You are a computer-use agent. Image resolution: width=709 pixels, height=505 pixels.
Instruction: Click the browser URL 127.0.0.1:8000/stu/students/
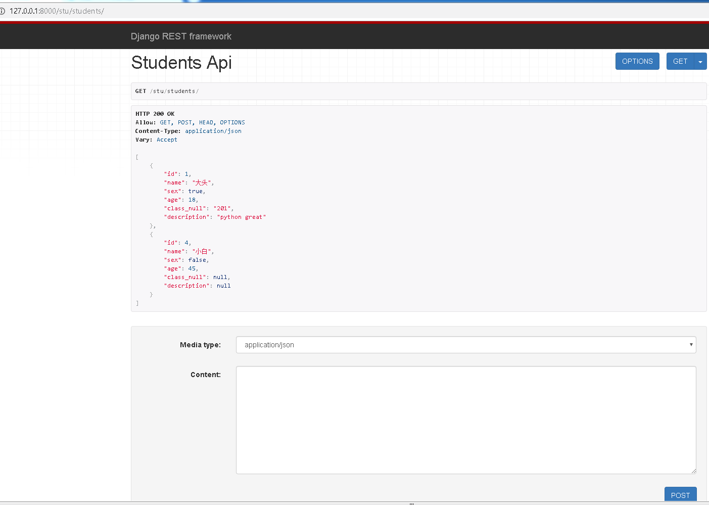point(57,11)
